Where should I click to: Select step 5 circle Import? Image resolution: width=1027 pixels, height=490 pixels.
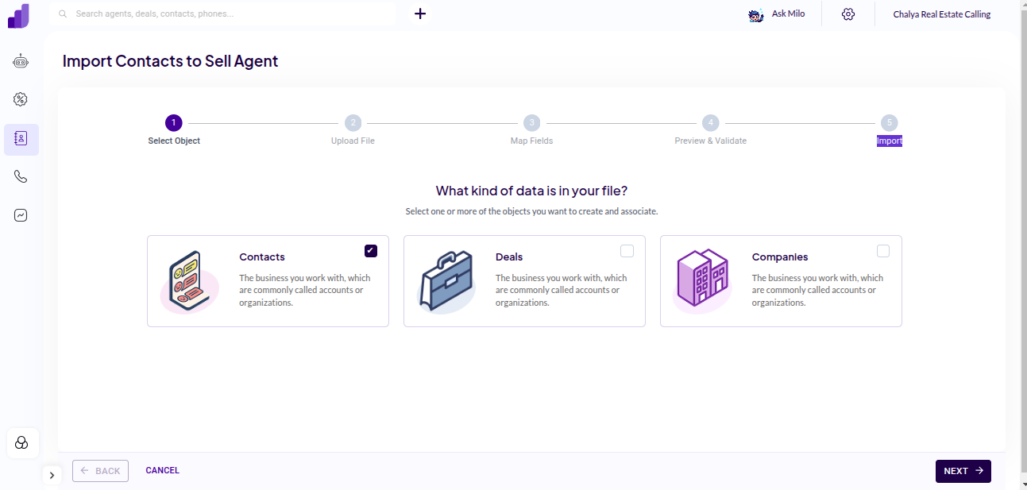(x=890, y=122)
